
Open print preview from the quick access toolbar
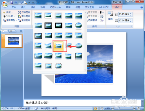[25, 3]
